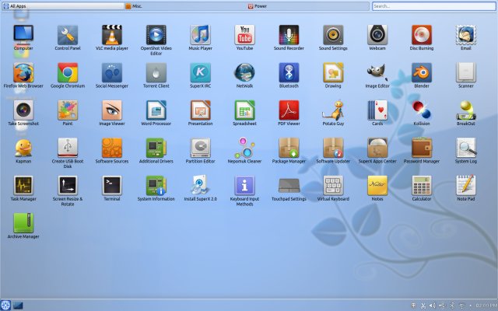Open the Scanner app
This screenshot has width=498, height=311.
click(466, 72)
